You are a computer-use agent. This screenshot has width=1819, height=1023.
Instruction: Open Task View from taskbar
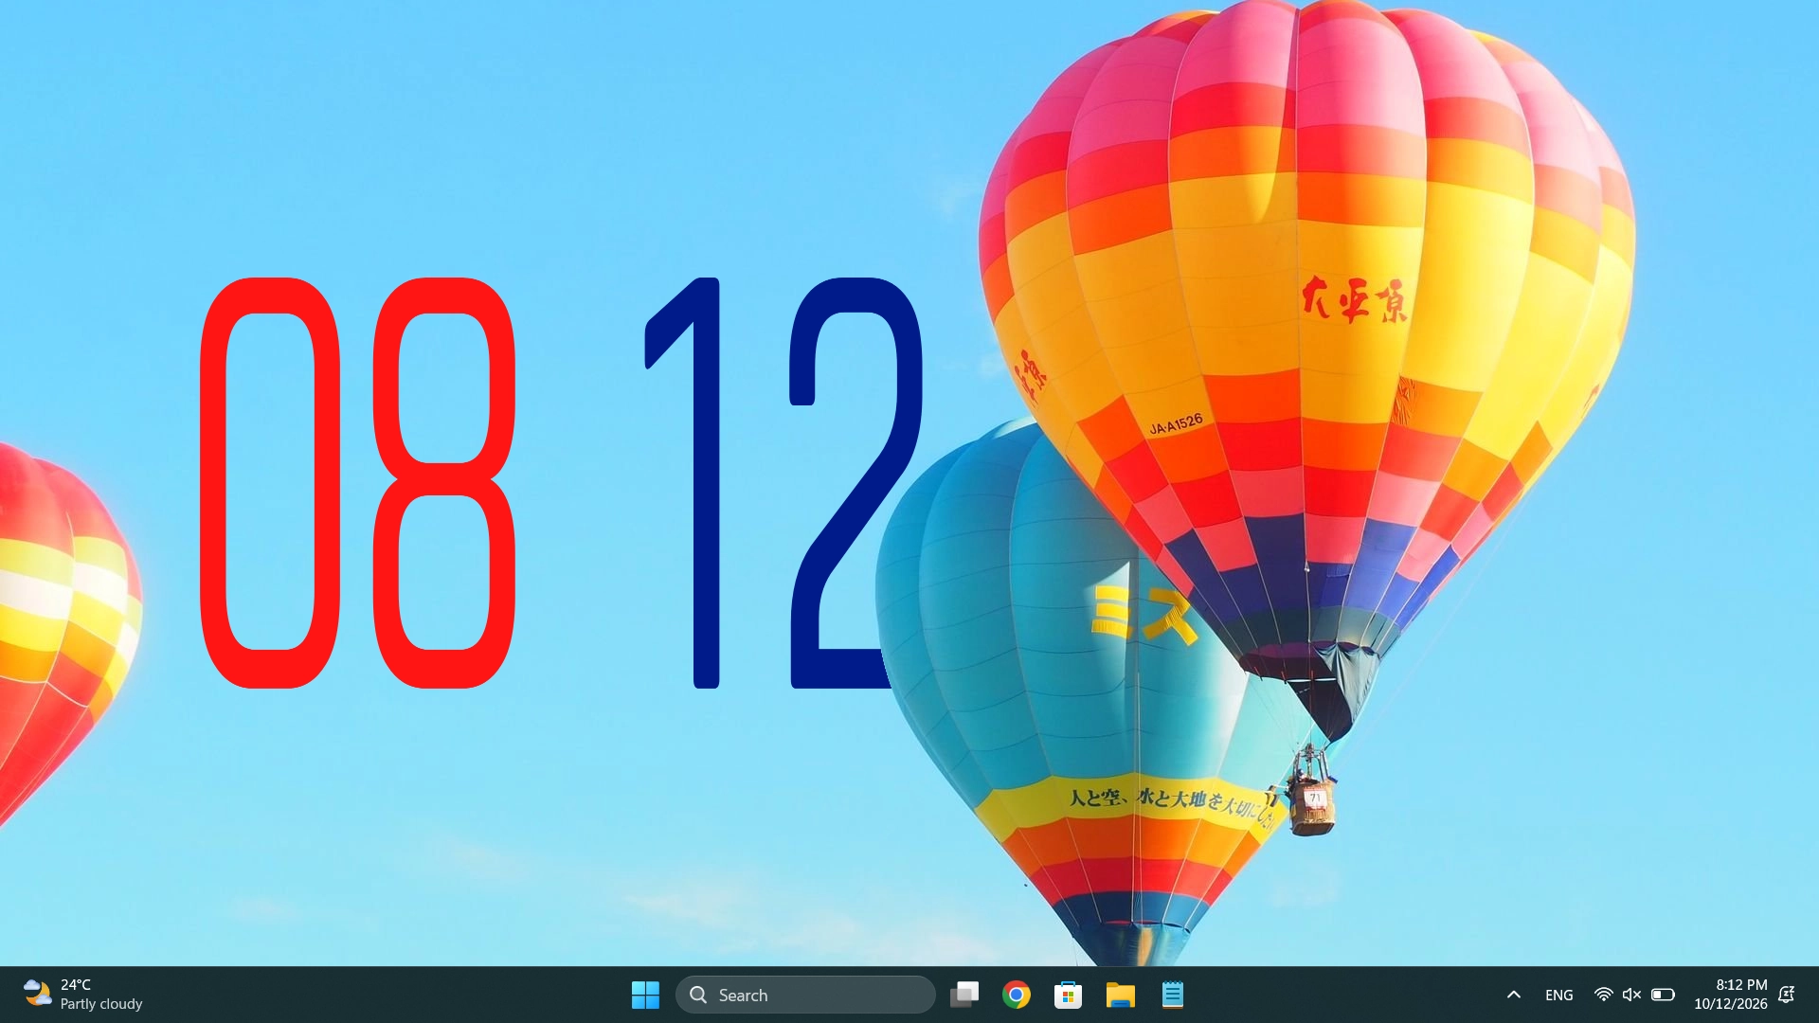pyautogui.click(x=964, y=995)
